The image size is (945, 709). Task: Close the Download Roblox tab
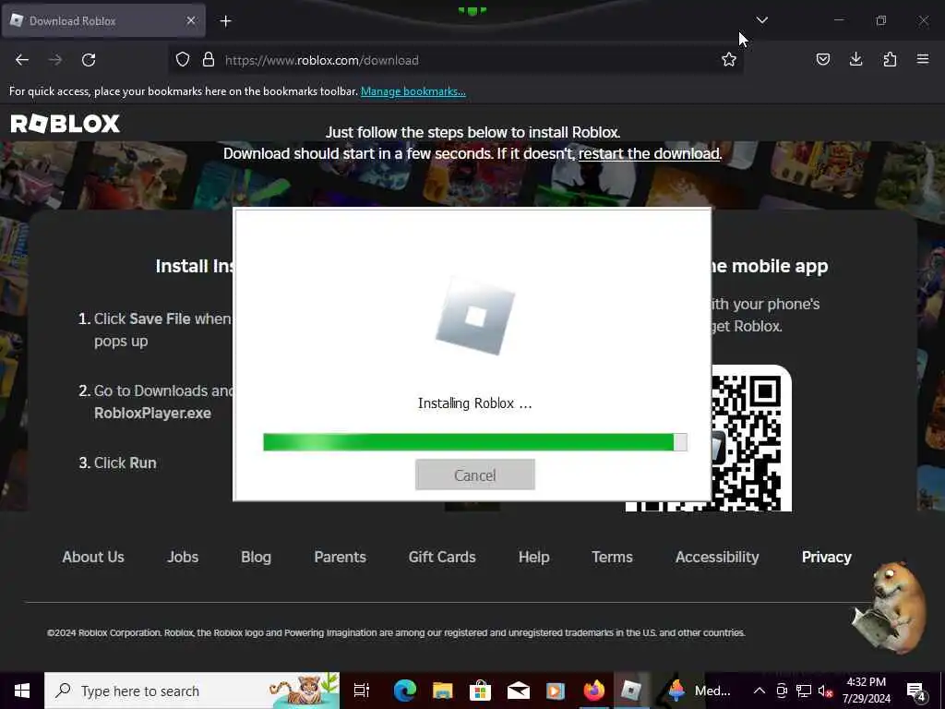[191, 20]
